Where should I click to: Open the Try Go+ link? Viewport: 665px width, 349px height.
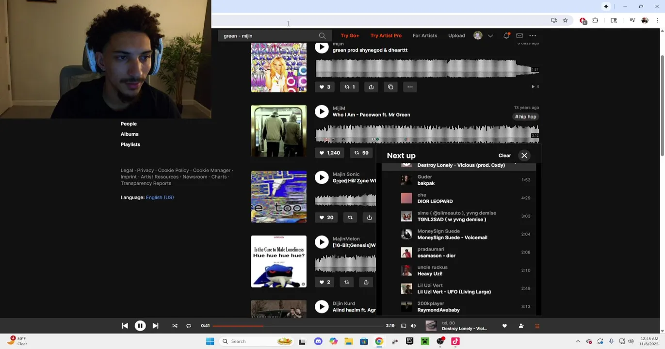click(350, 35)
